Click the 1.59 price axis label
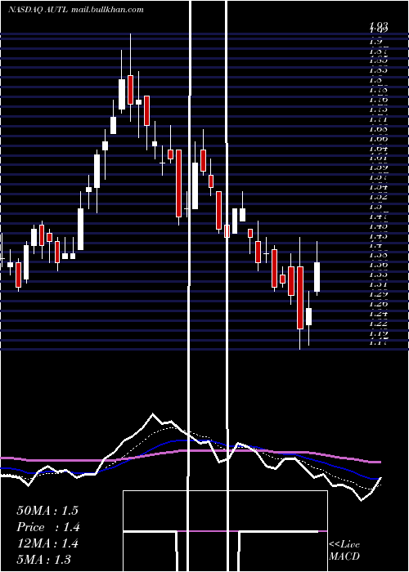 pyautogui.click(x=379, y=168)
